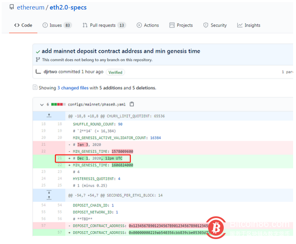Click the Verified signature badge
The height and width of the screenshot is (244, 296).
[x=115, y=72]
